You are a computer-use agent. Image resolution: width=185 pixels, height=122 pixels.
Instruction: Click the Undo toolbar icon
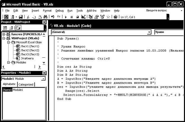(x=52, y=17)
